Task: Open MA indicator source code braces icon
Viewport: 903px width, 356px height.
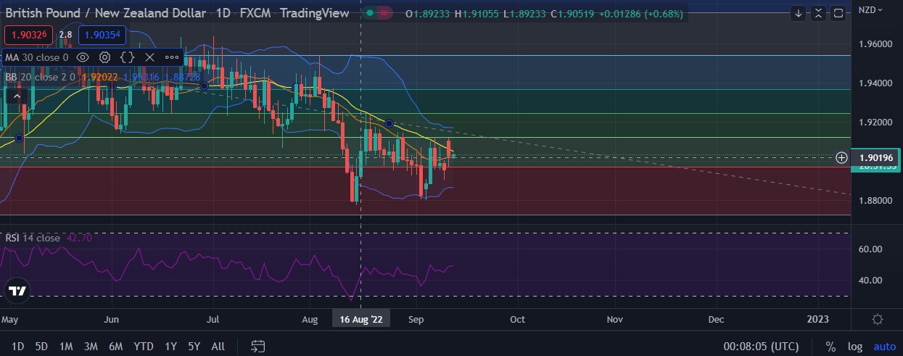Action: [128, 57]
